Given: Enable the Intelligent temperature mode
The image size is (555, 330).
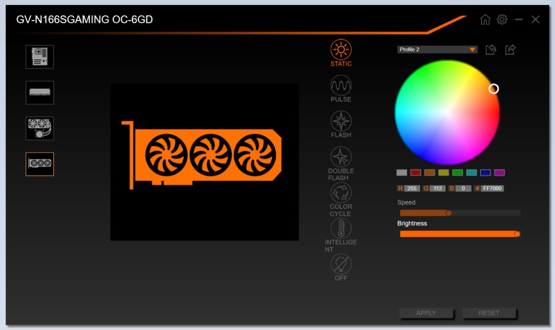Looking at the screenshot, I should pyautogui.click(x=341, y=228).
